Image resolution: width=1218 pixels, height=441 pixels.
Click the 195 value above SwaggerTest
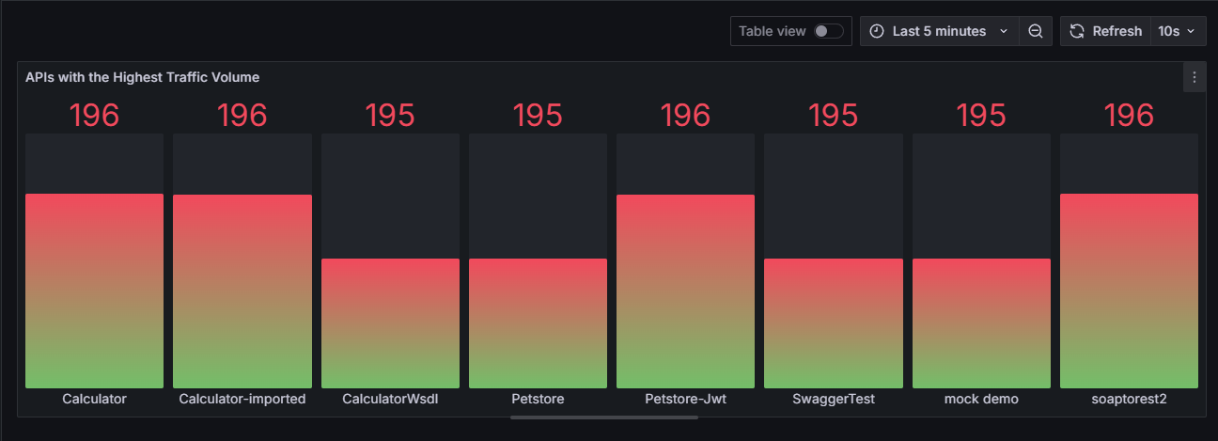(x=833, y=115)
